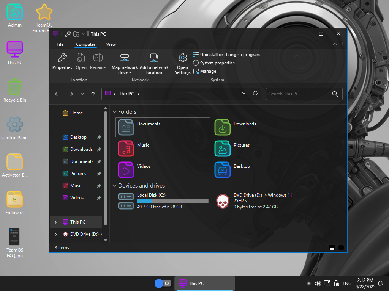389x291 pixels.
Task: Switch to large icons view in status bar
Action: 341,248
